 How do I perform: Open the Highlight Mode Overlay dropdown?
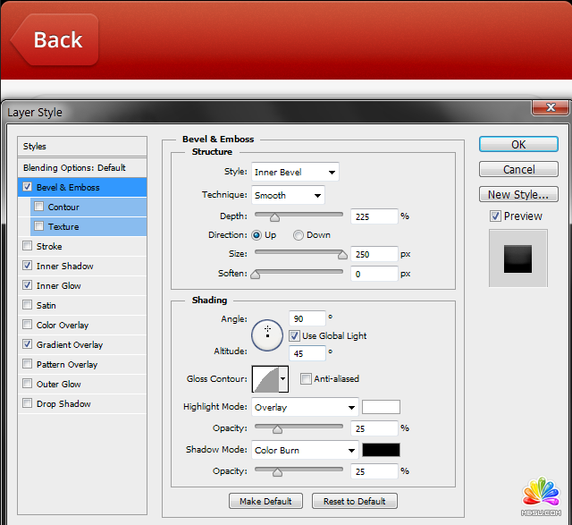(x=304, y=407)
